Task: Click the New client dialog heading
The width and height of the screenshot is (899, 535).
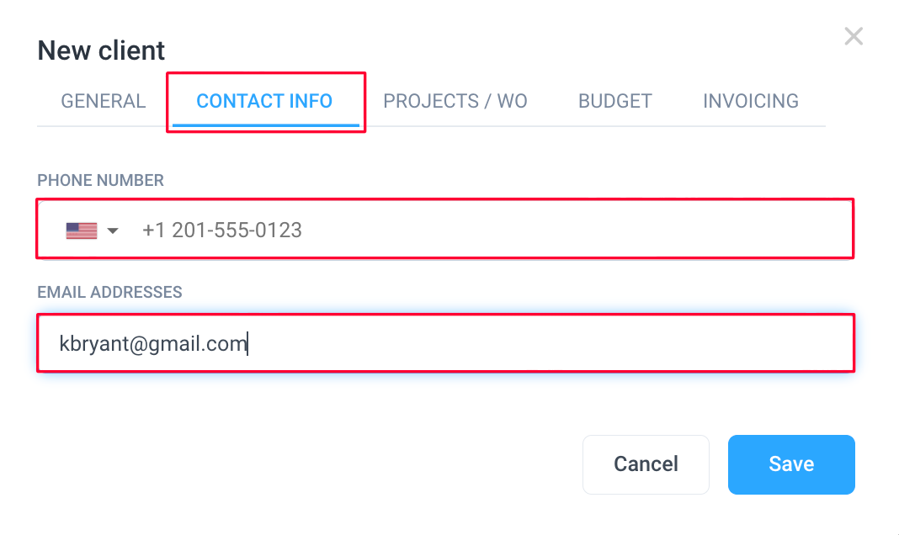Action: point(101,50)
